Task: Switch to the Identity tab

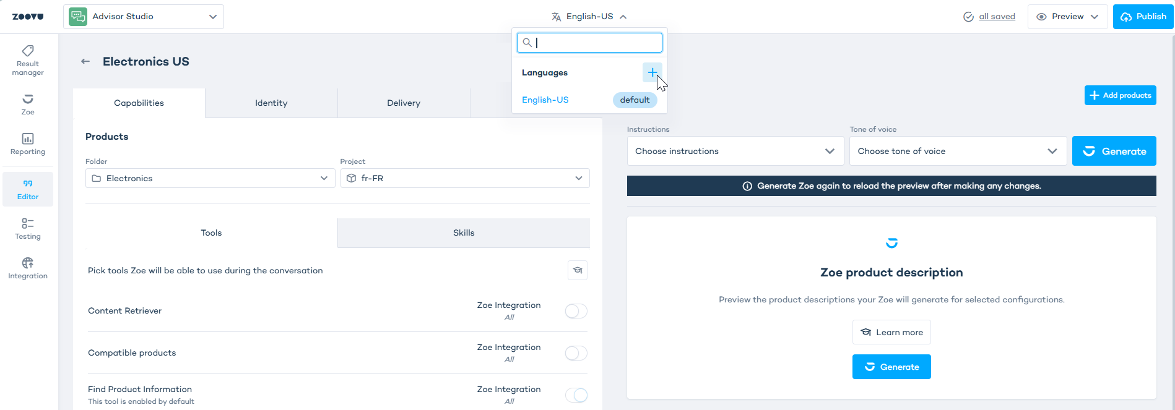Action: point(271,103)
